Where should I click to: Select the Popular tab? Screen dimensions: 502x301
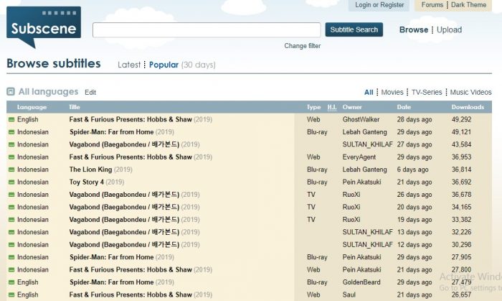click(x=164, y=65)
